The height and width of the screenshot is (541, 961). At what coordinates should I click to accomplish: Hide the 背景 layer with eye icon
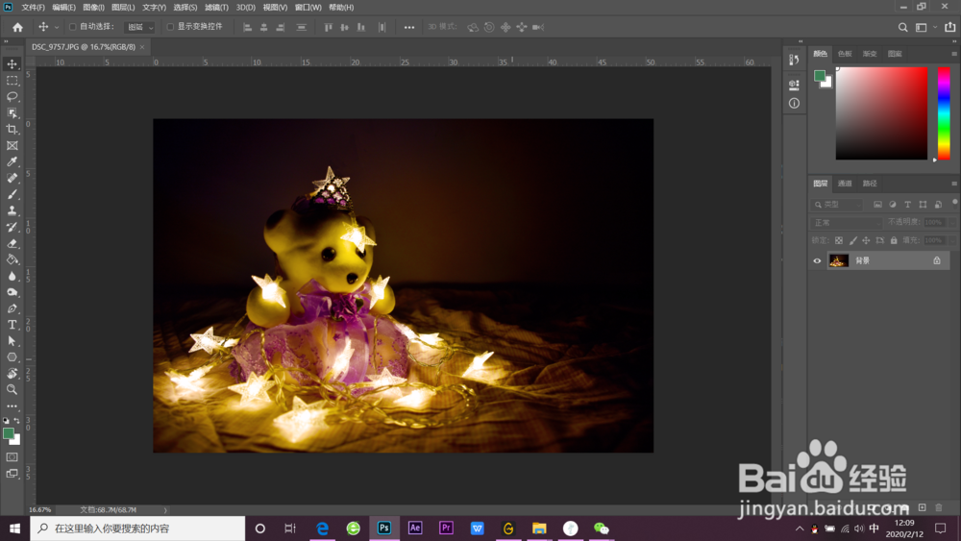(817, 261)
